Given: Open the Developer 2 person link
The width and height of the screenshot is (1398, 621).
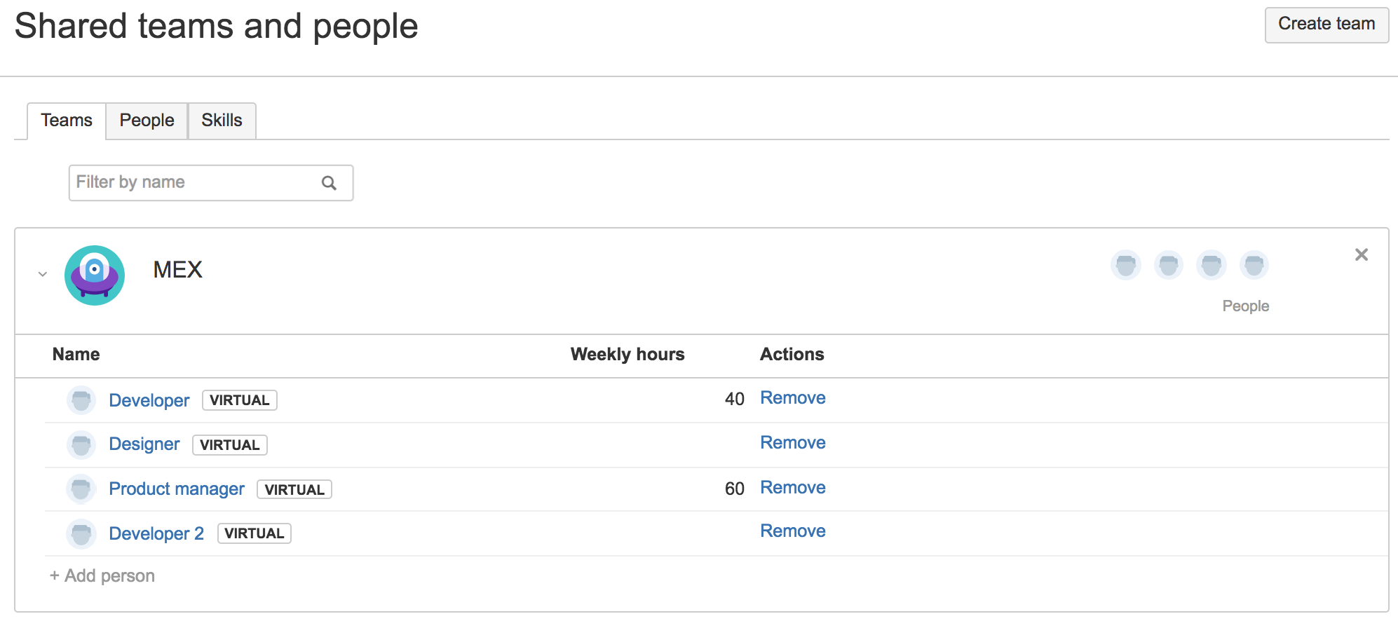Looking at the screenshot, I should pyautogui.click(x=156, y=533).
